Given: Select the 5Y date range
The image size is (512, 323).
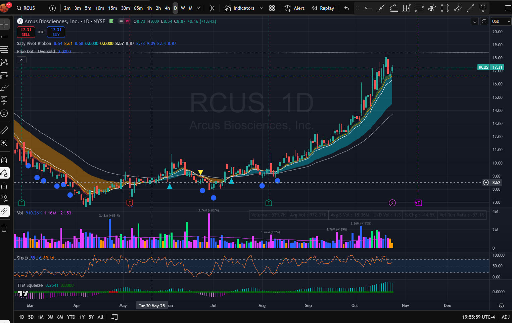Looking at the screenshot, I should click(91, 317).
